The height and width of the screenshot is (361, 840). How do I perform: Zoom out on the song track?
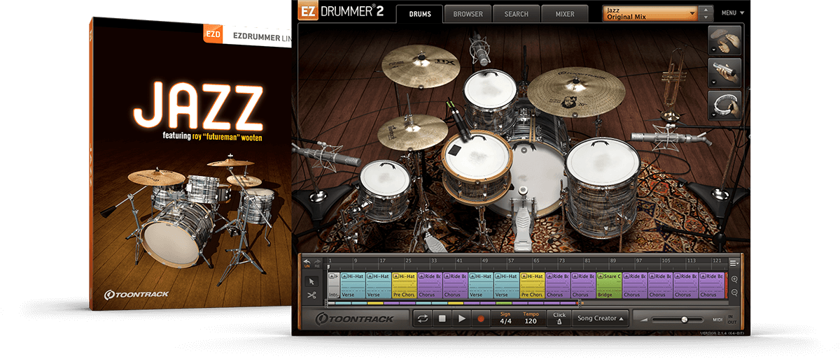tap(734, 293)
